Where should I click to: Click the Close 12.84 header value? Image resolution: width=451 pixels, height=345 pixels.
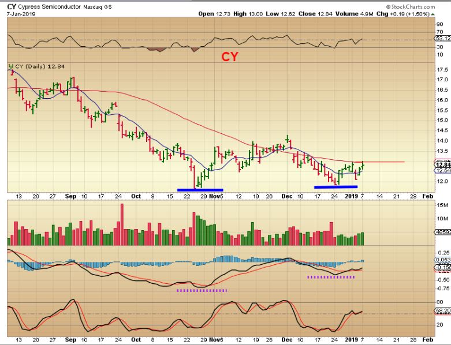(314, 14)
